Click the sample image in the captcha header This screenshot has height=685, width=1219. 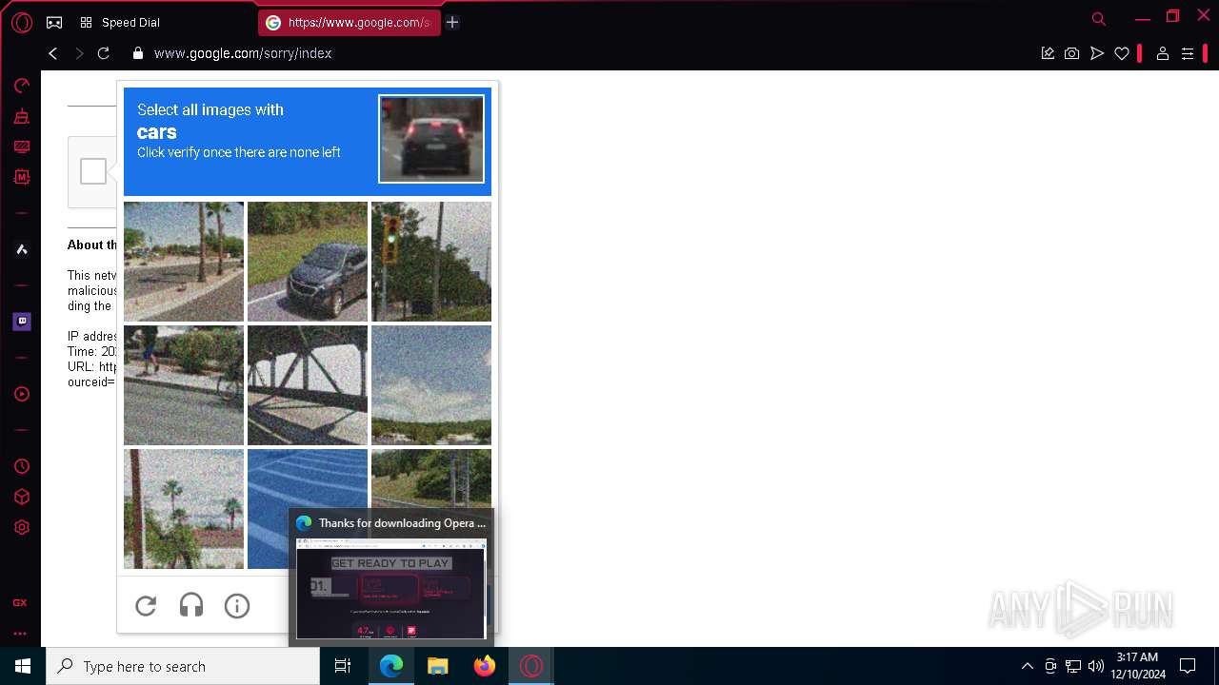click(x=431, y=139)
